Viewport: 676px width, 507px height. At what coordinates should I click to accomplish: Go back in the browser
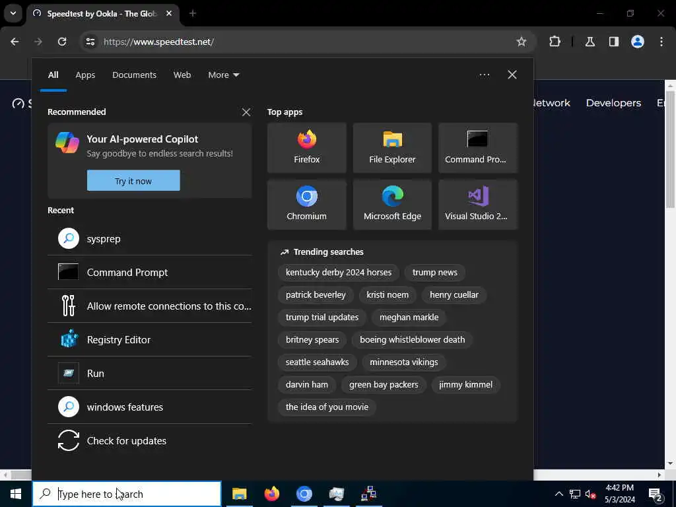pos(15,42)
